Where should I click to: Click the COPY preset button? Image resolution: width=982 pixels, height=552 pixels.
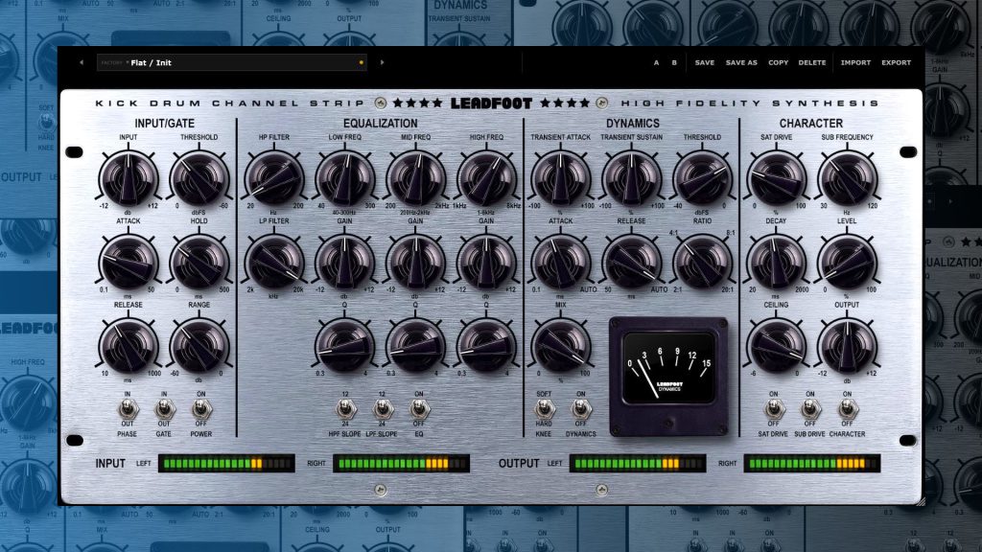[x=779, y=62]
